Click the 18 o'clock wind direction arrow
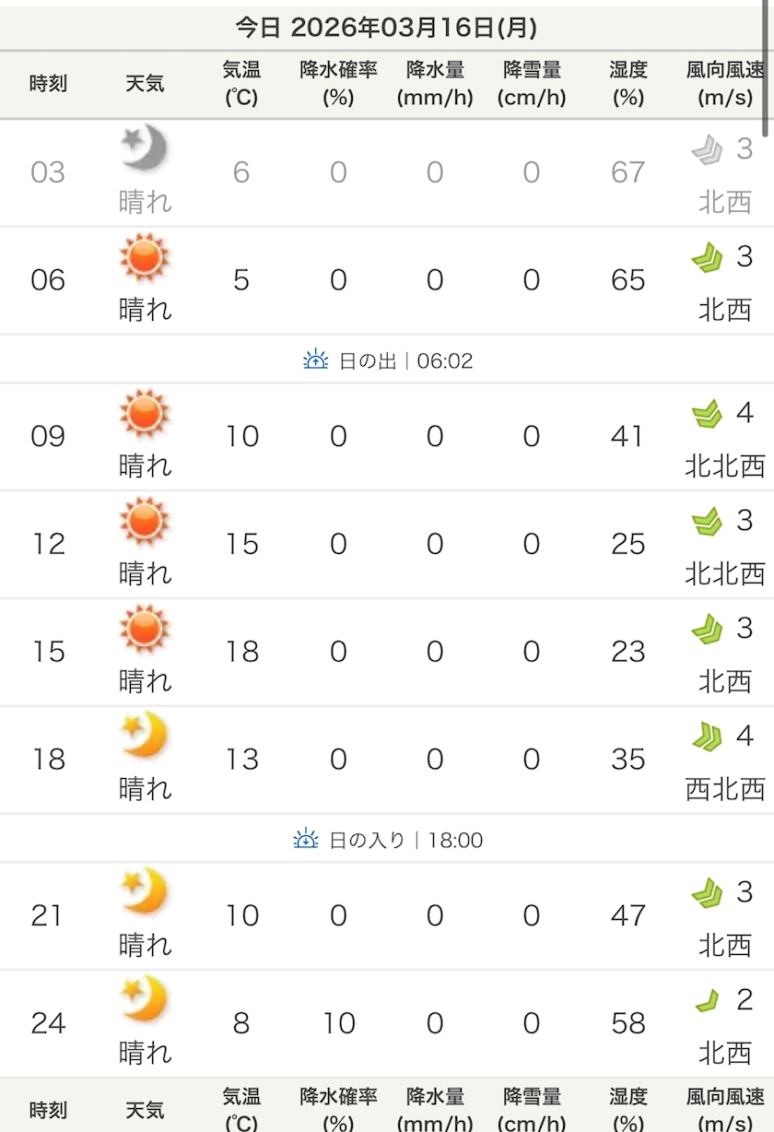774x1132 pixels. click(x=707, y=737)
